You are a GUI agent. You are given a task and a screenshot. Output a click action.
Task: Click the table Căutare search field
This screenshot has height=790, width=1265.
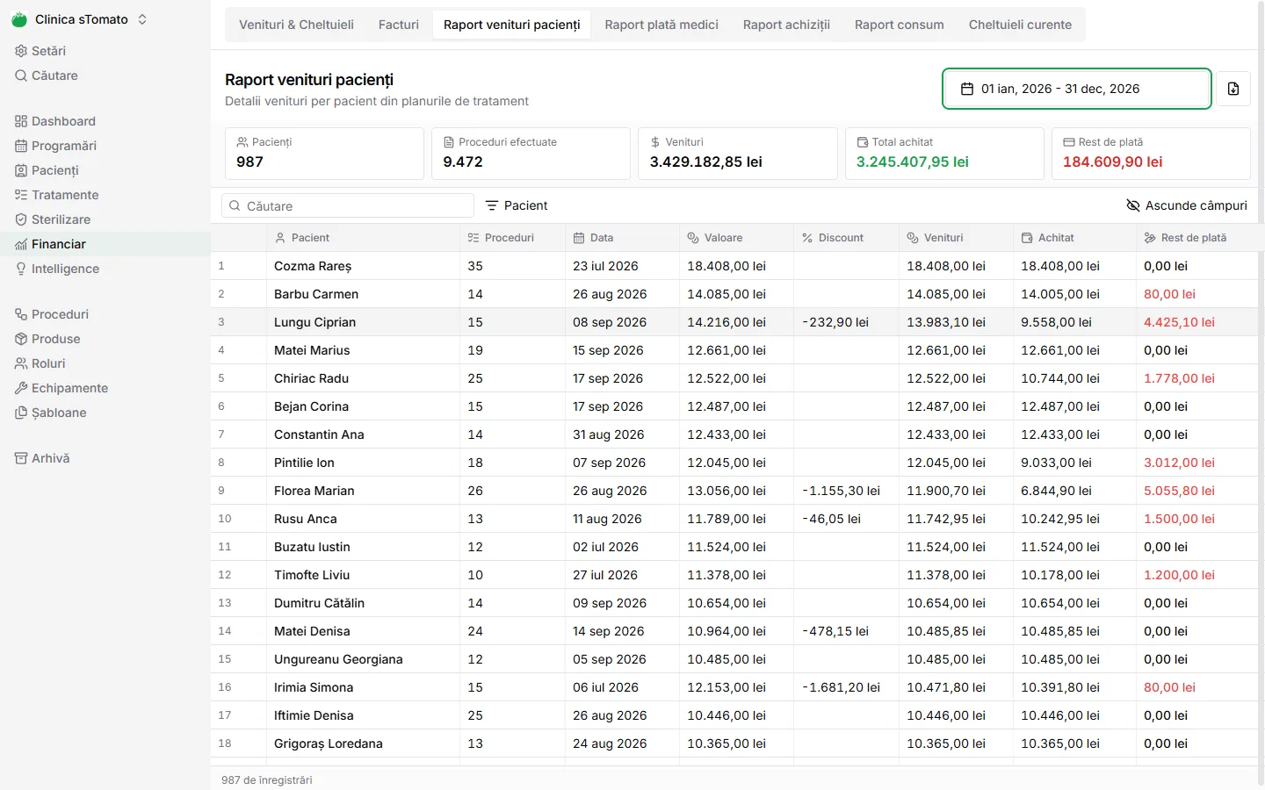coord(348,205)
